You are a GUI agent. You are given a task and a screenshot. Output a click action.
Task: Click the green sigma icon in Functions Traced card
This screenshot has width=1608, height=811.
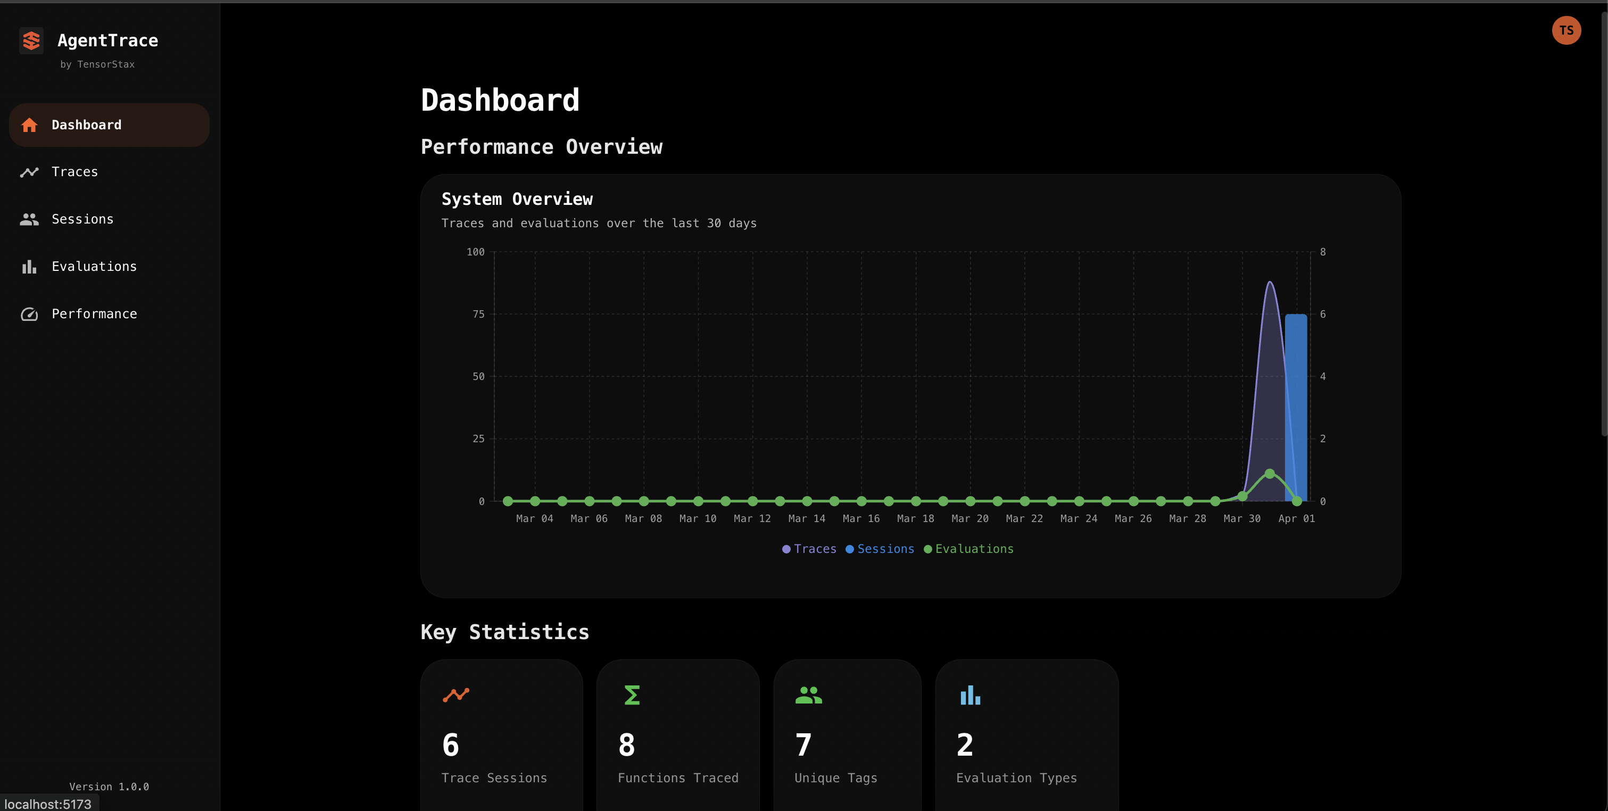pyautogui.click(x=632, y=695)
